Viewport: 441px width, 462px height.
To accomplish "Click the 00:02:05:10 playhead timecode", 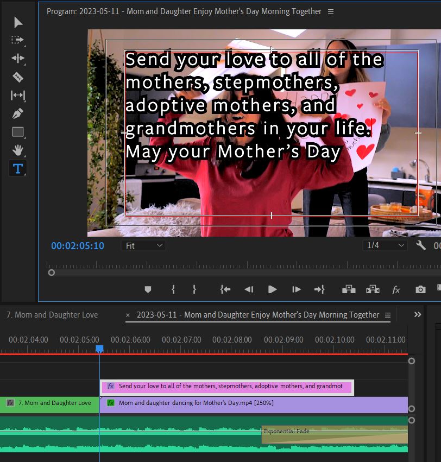I will coord(78,246).
